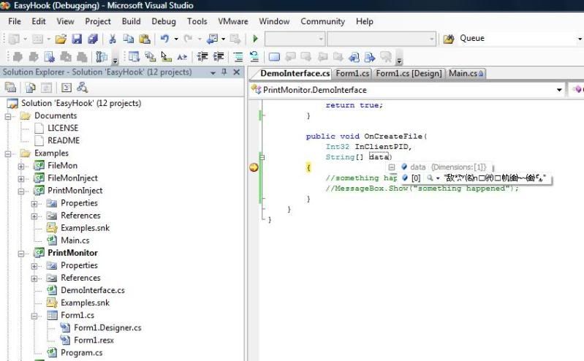Toggle bookmark with the blue rectangle icon
Viewport: 584px width, 361px height.
[x=274, y=57]
